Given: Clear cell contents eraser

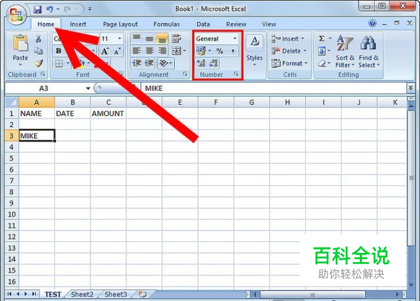Looking at the screenshot, I should coord(322,64).
